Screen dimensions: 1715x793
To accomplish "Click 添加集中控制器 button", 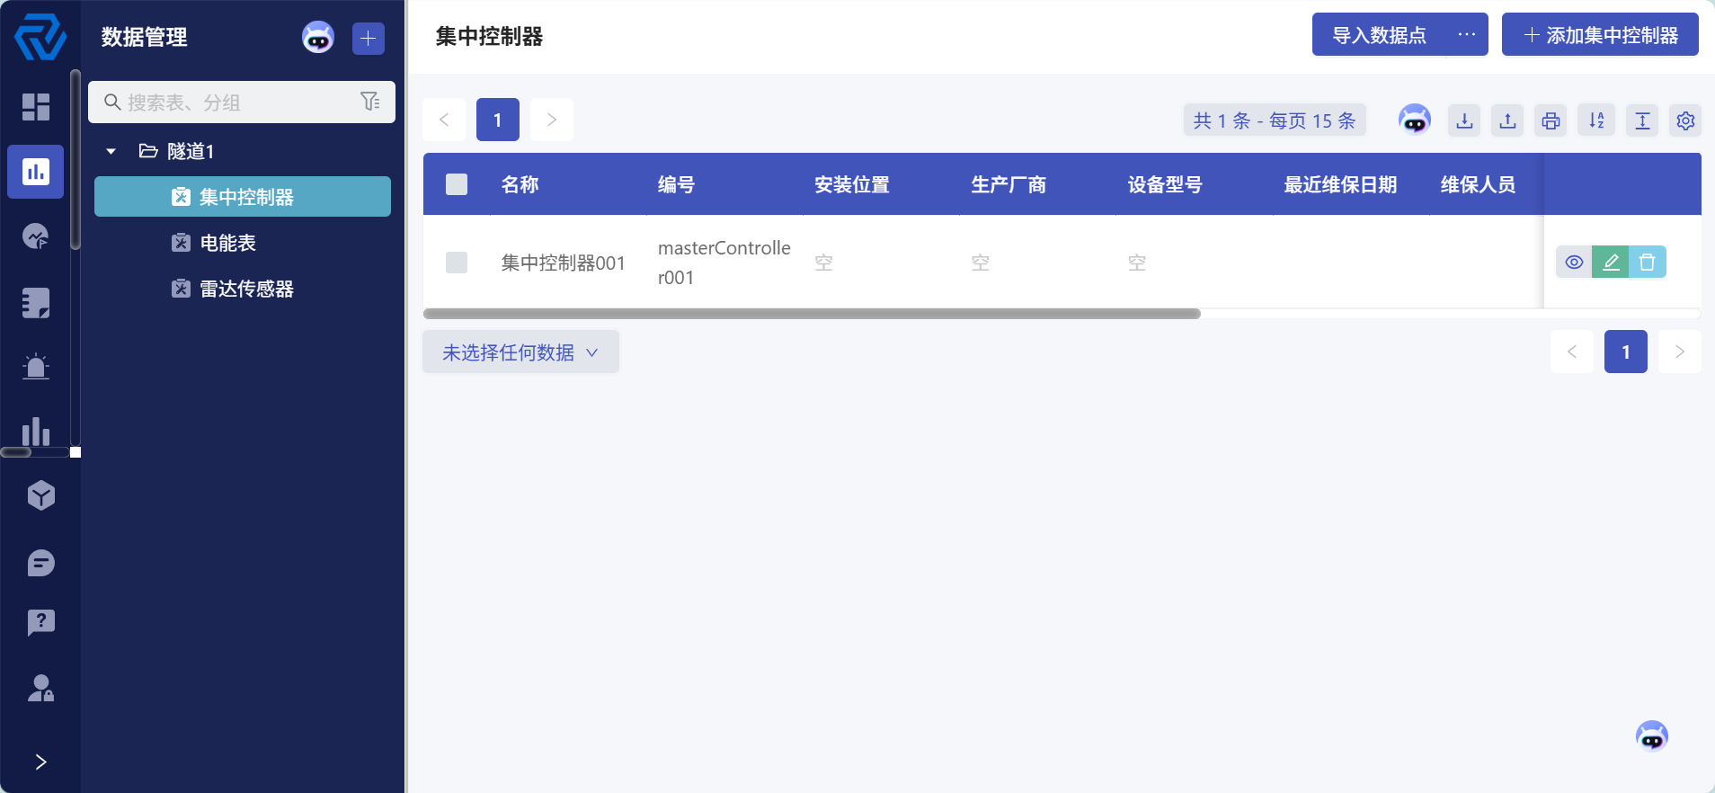I will pyautogui.click(x=1600, y=34).
